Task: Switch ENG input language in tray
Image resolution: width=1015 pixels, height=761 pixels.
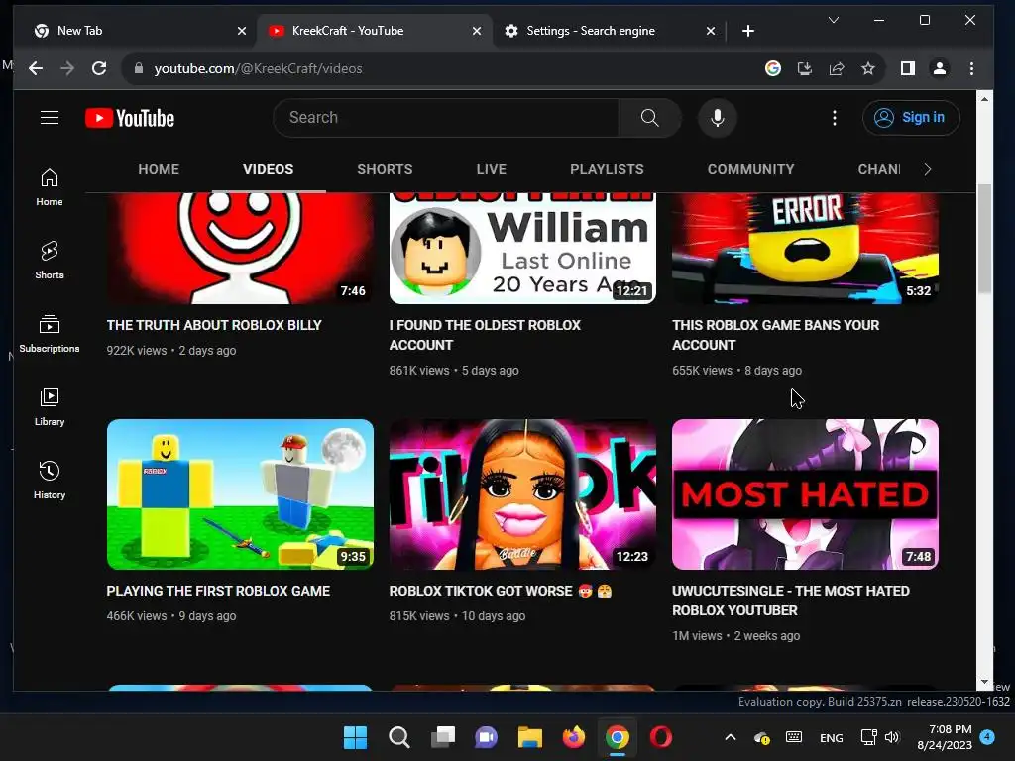Action: (x=832, y=737)
